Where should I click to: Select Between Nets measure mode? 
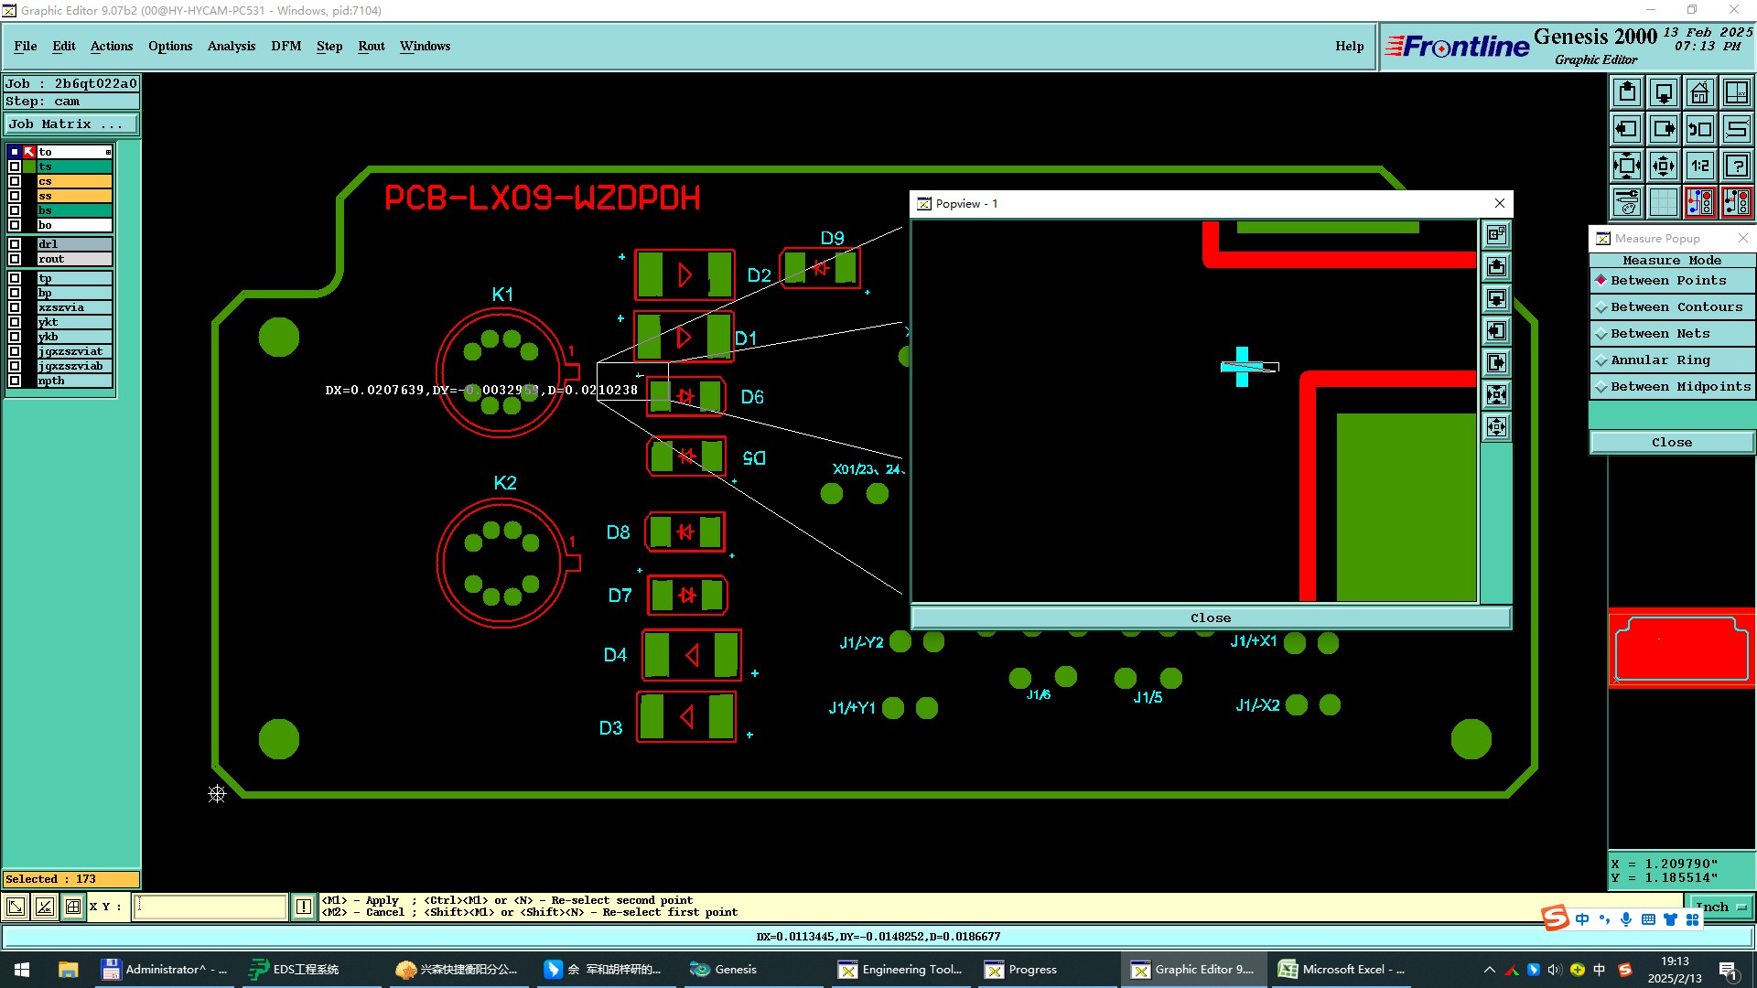tap(1672, 334)
